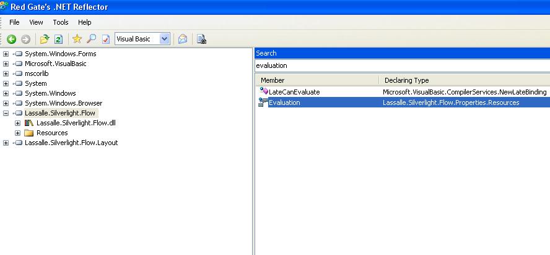Select the Lassalle.Silverlight.Flow.dll module

(x=76, y=123)
